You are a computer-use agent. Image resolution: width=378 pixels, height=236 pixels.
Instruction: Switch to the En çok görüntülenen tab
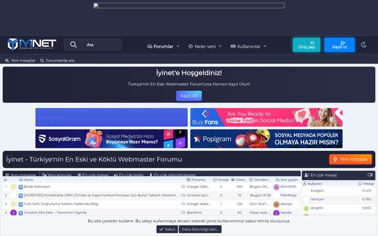pos(173,175)
